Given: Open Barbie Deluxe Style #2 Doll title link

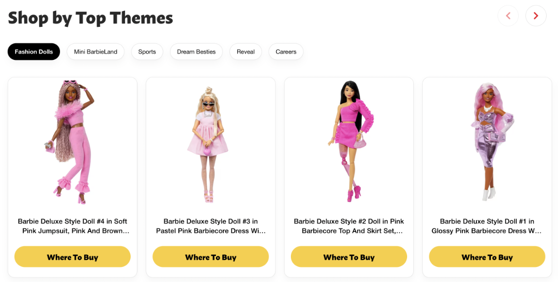Looking at the screenshot, I should (x=349, y=226).
